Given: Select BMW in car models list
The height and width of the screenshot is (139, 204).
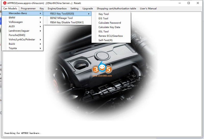Looking at the screenshot, I should (22, 18).
